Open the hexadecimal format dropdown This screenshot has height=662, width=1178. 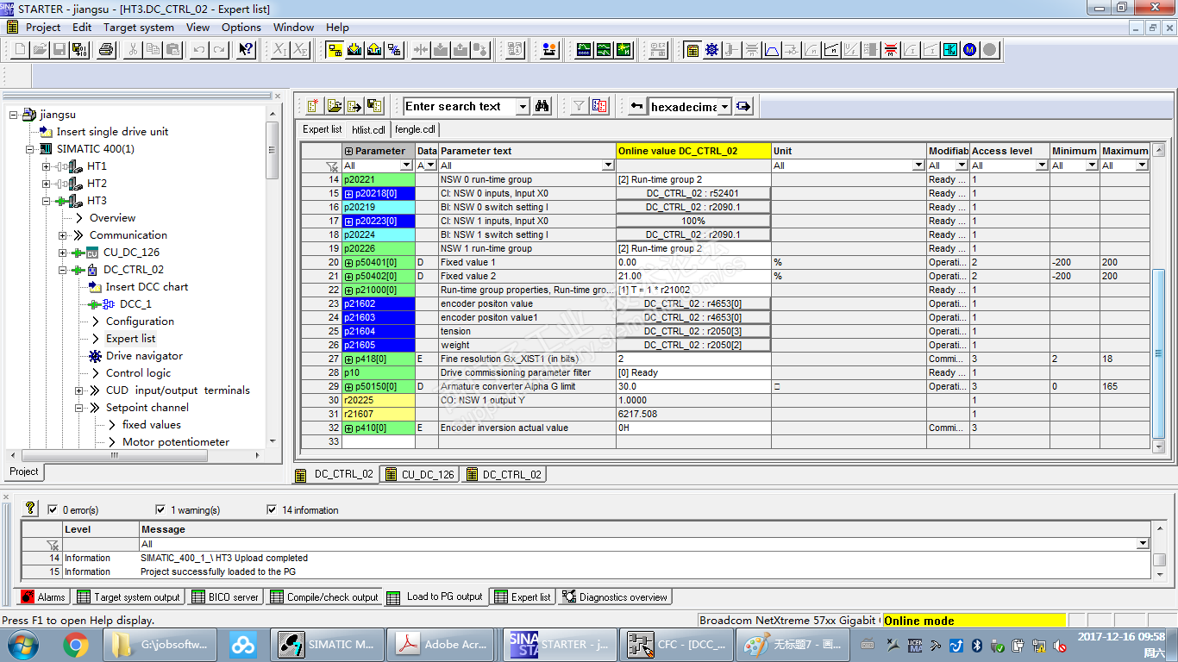click(x=724, y=107)
